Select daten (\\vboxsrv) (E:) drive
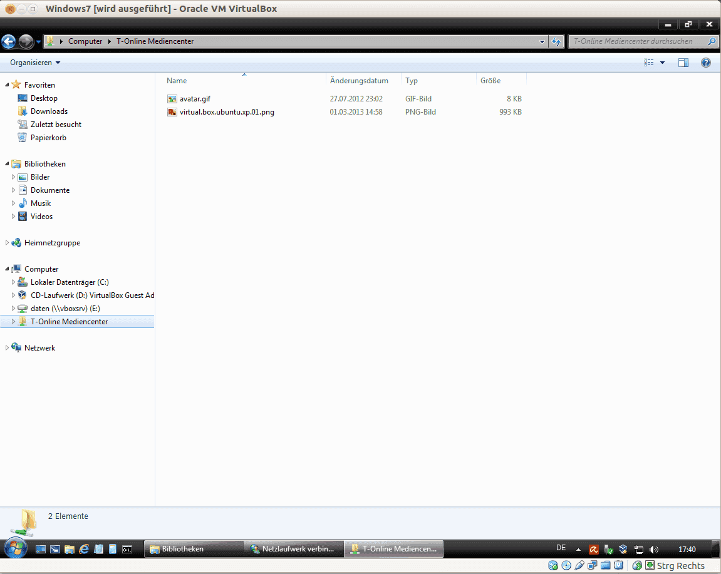 pyautogui.click(x=65, y=309)
